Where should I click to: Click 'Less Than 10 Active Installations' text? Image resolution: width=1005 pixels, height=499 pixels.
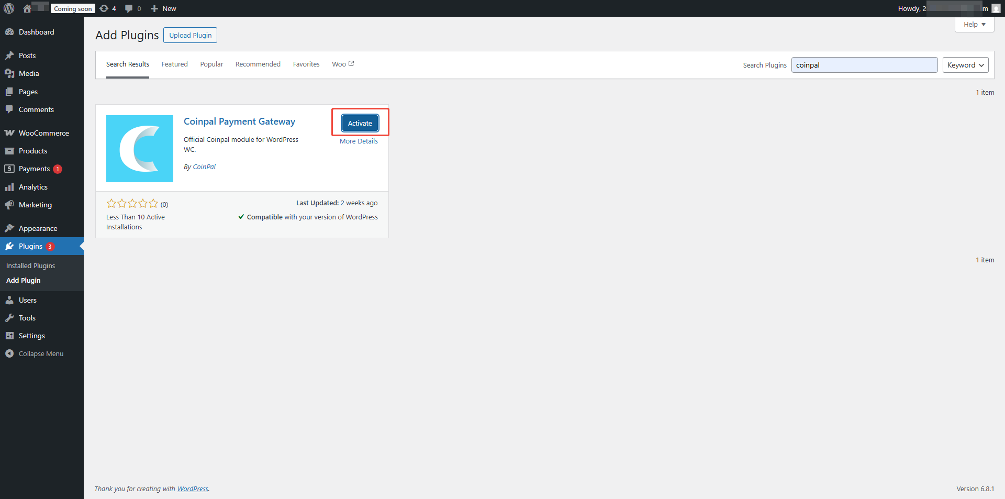[x=136, y=222]
